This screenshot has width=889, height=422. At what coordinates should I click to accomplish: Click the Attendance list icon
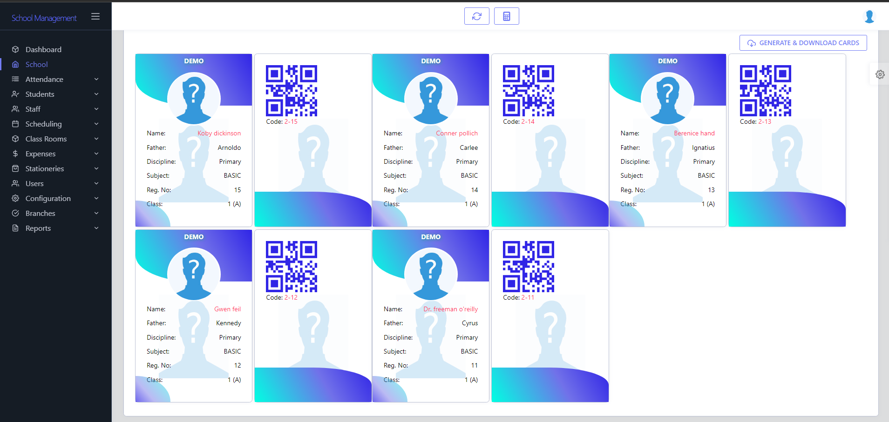pyautogui.click(x=15, y=79)
